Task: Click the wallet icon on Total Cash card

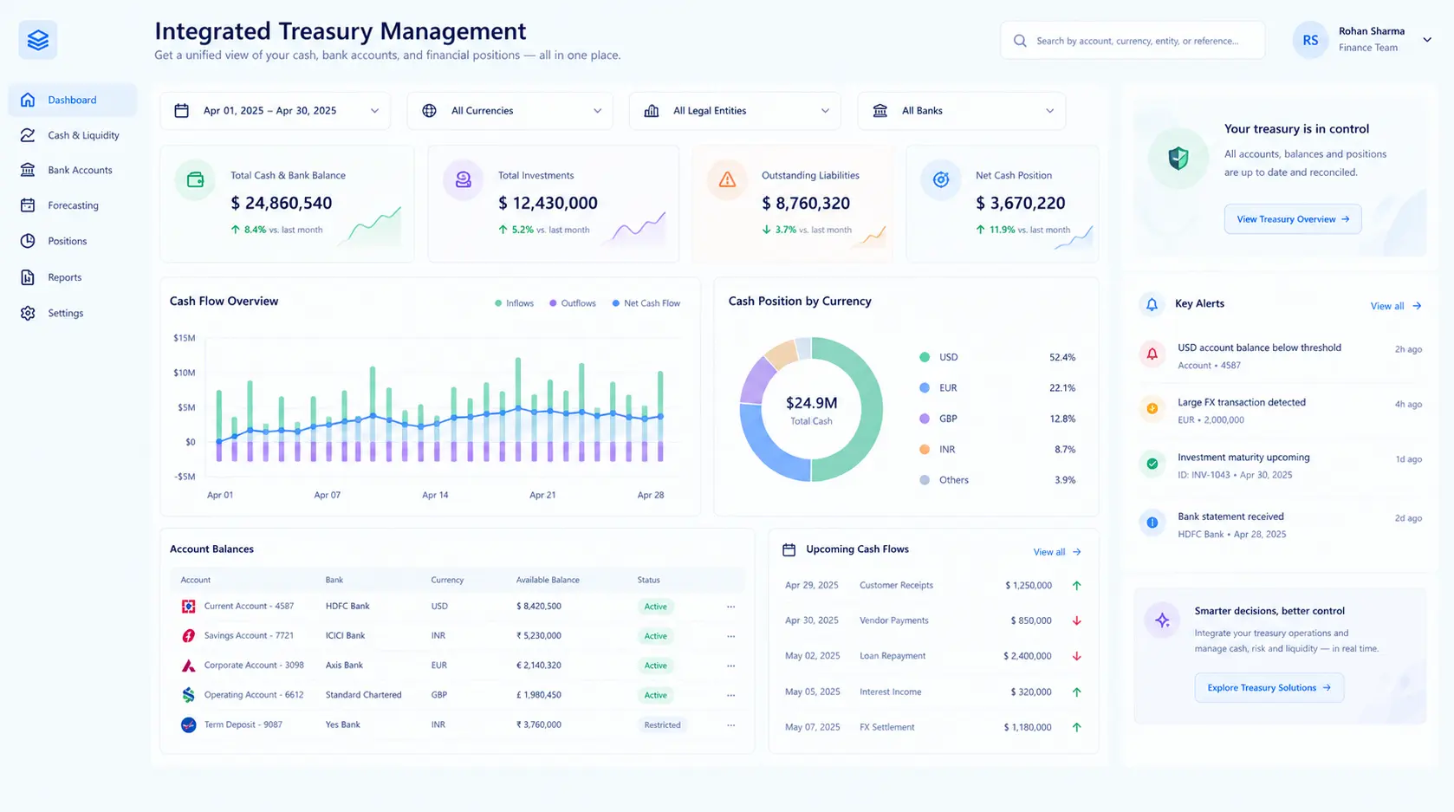Action: click(195, 180)
